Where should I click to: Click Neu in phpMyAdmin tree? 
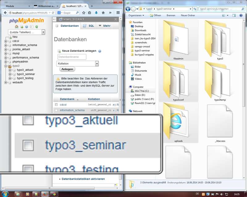coord(15,37)
